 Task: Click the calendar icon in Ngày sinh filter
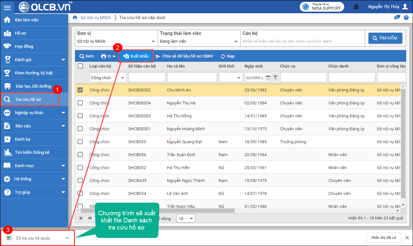268,78
